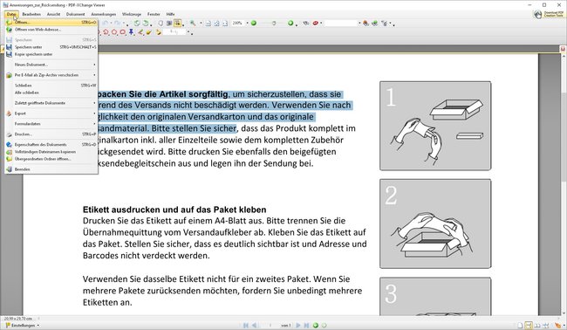Select the polygon annotation tool icon
The width and height of the screenshot is (567, 330).
click(x=114, y=32)
